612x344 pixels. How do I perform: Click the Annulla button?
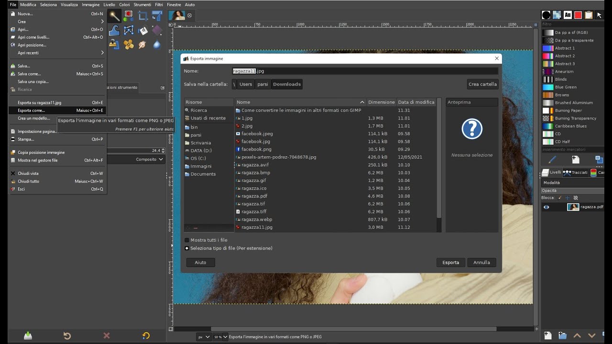[481, 262]
